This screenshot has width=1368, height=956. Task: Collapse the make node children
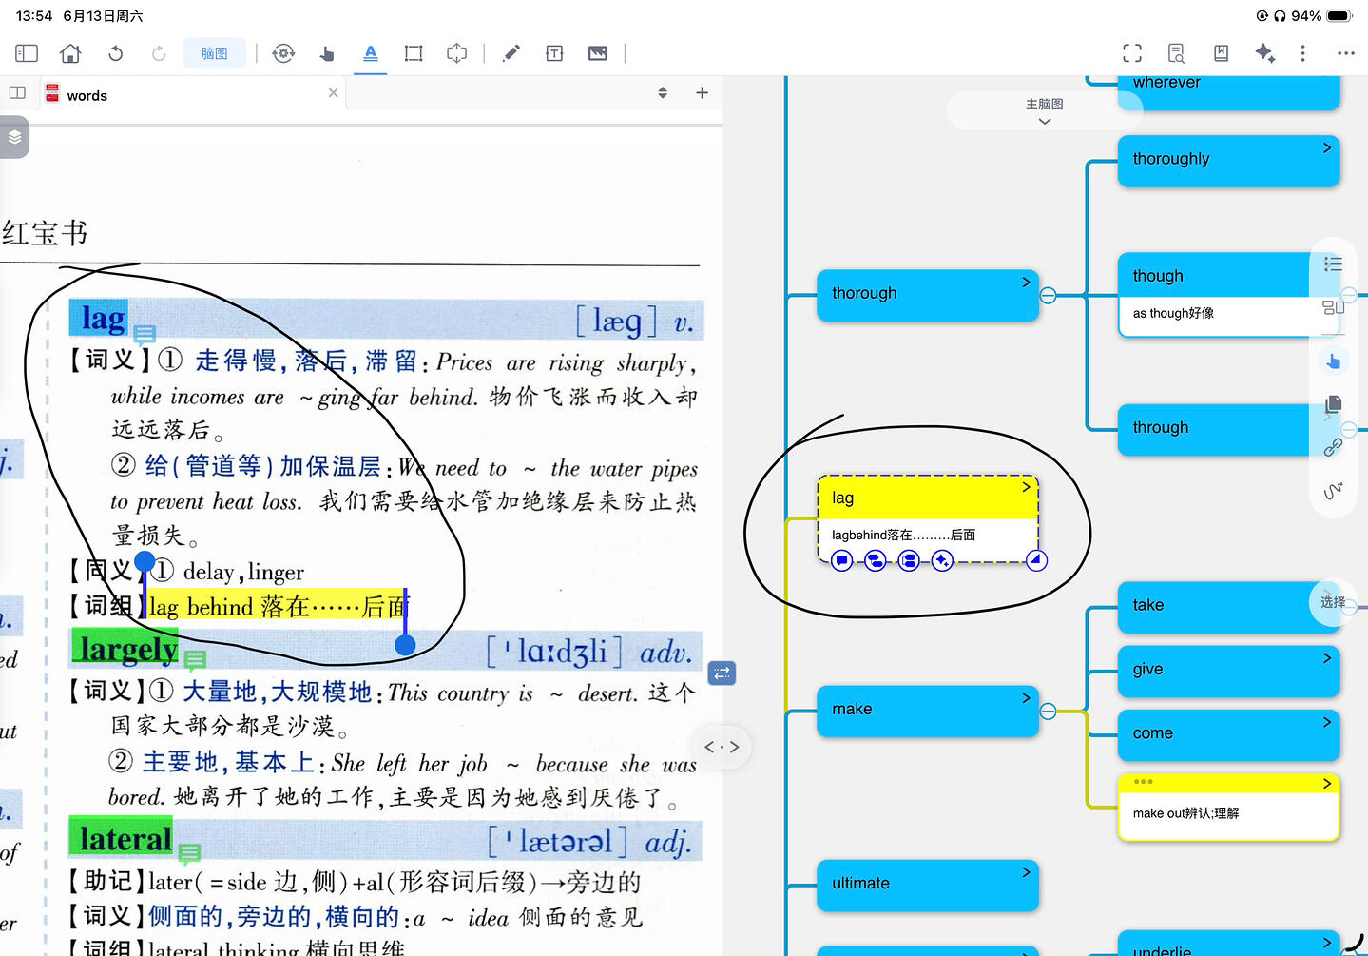[x=1048, y=712]
